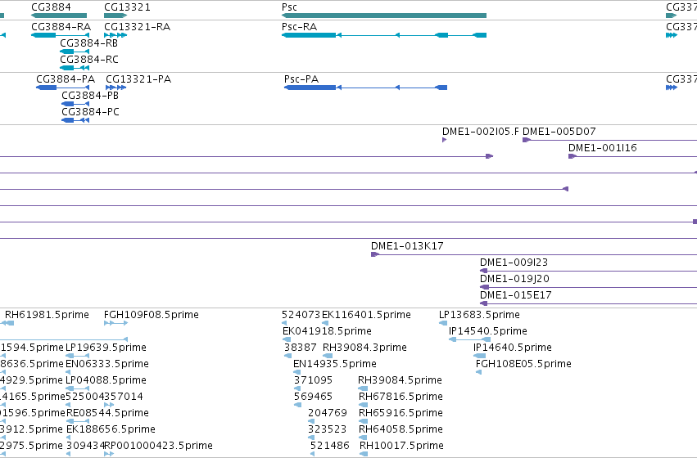This screenshot has height=458, width=697.
Task: Select the CG13321-PA label
Action: tap(138, 79)
